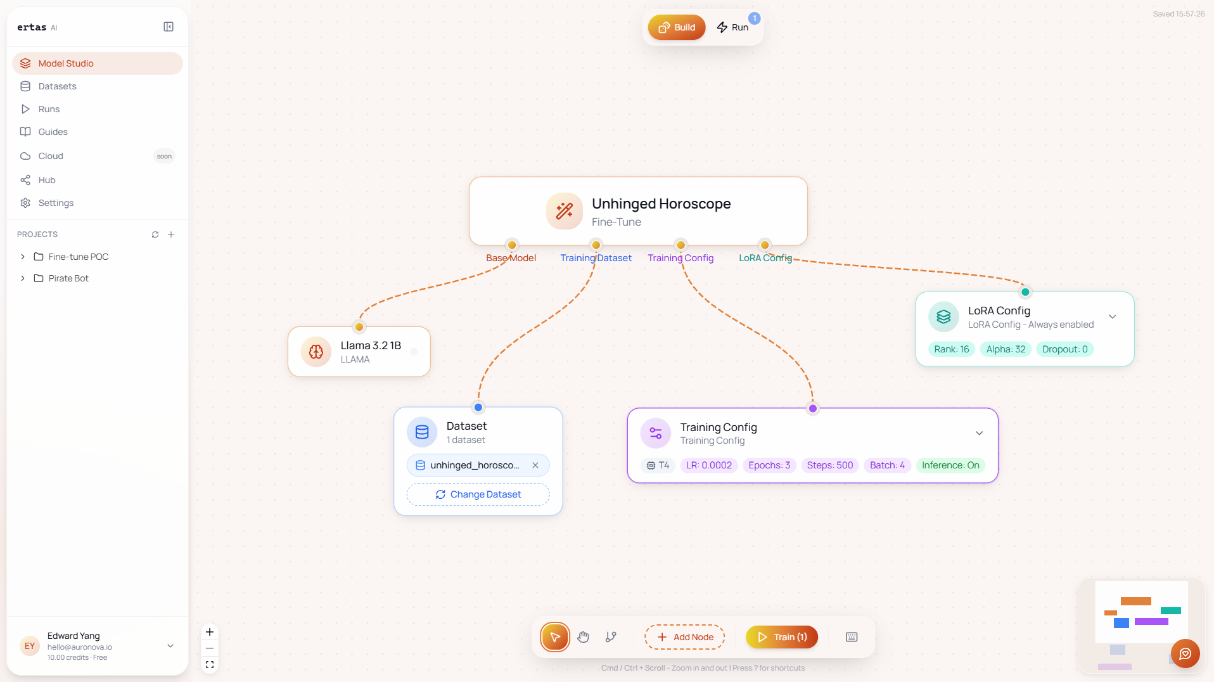
Task: Click the Alpha: 32 chip
Action: pyautogui.click(x=1006, y=349)
